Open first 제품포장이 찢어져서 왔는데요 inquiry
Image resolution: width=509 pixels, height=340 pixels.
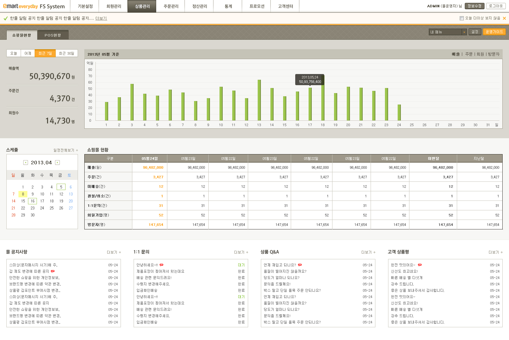(x=160, y=271)
